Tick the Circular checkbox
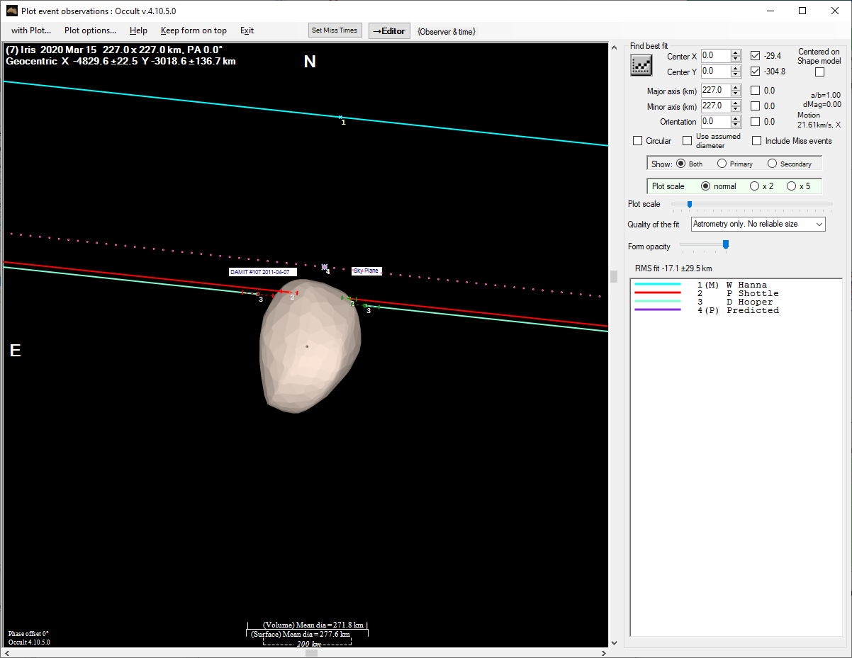 pos(638,141)
